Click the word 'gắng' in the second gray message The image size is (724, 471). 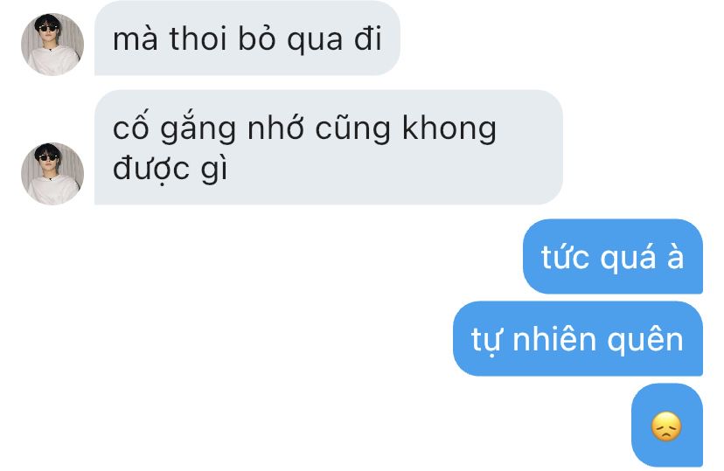(x=198, y=128)
